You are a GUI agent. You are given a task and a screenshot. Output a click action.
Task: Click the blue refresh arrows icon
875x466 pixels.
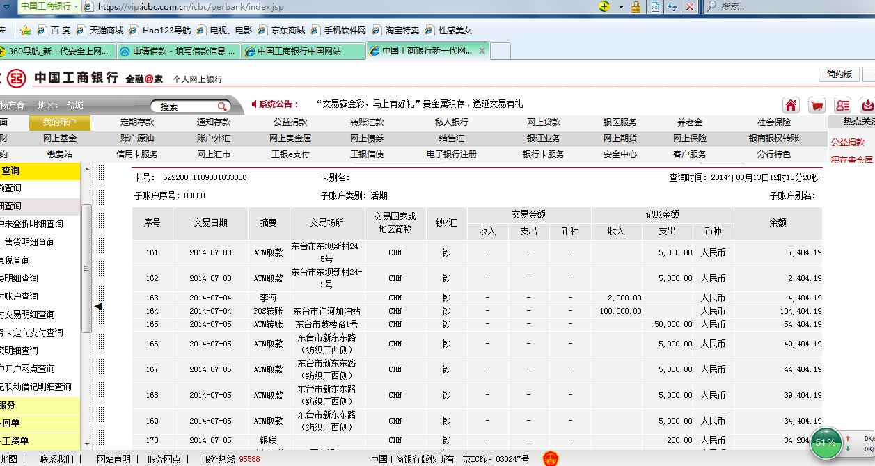672,7
